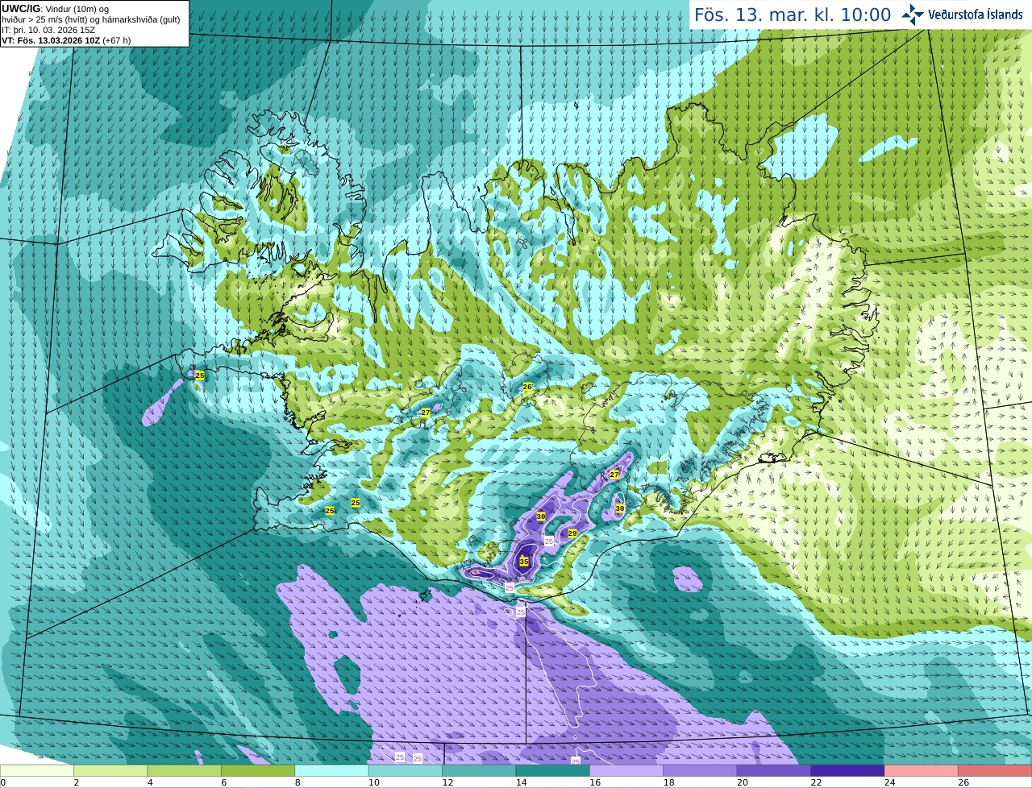Screen dimensions: 1032x788
Task: Click the yellow gust label 26
Action: tap(527, 387)
